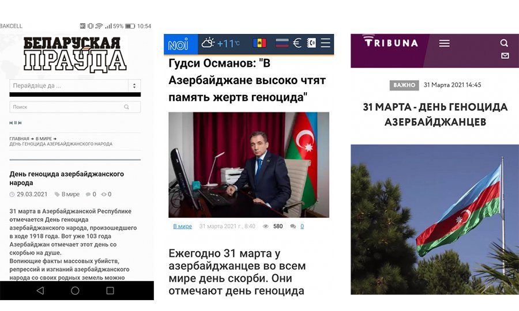This screenshot has height=311, width=519.
Task: Focus the 'Поиск' search field
Action: tap(75, 107)
